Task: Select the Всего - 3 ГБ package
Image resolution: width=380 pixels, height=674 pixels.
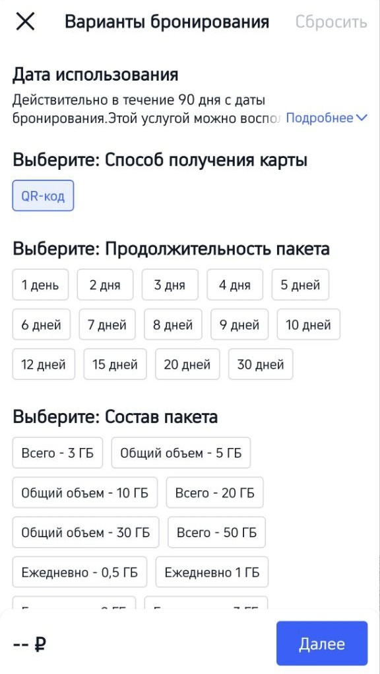Action: 57,453
